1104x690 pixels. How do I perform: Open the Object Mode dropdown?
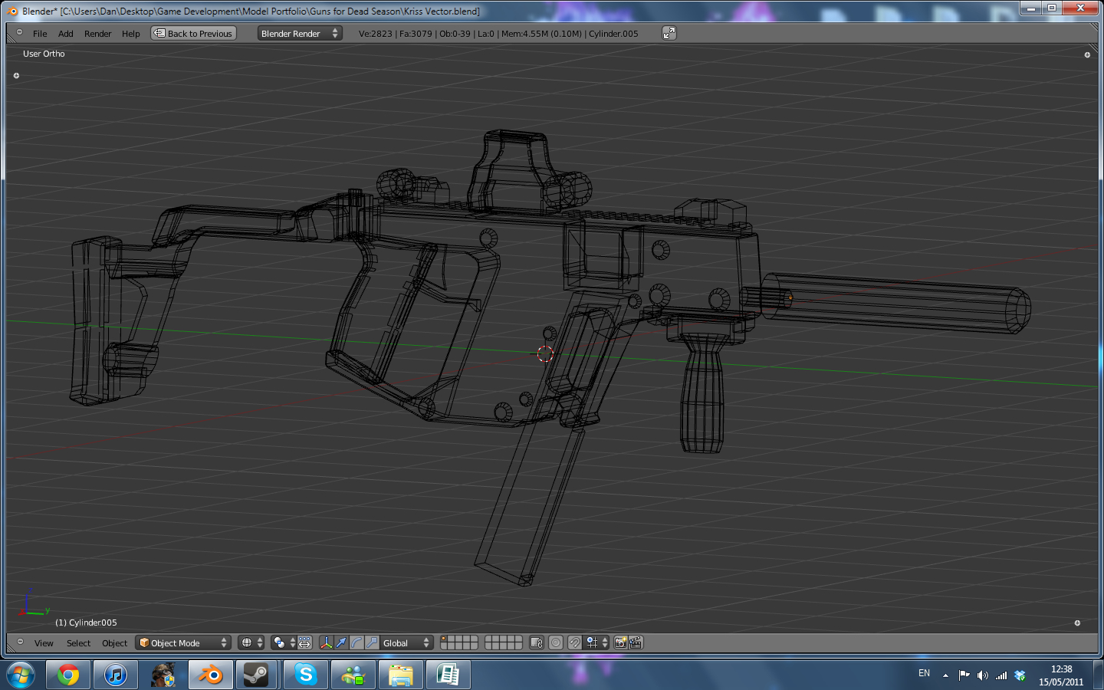[x=182, y=643]
